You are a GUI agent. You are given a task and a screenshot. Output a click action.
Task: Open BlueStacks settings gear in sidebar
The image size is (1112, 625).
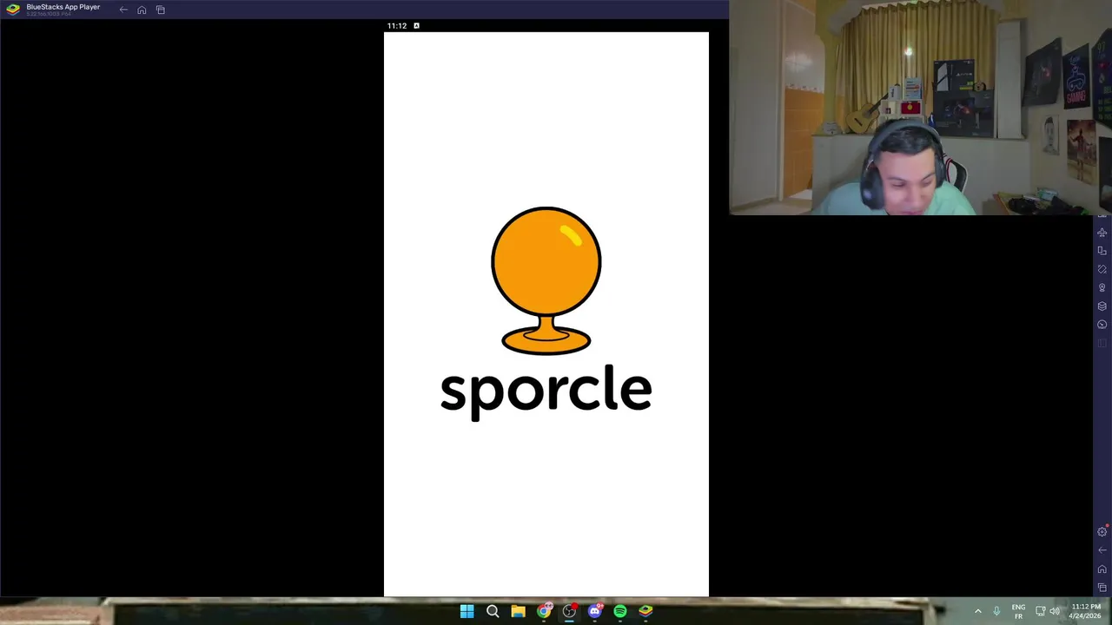pyautogui.click(x=1102, y=531)
